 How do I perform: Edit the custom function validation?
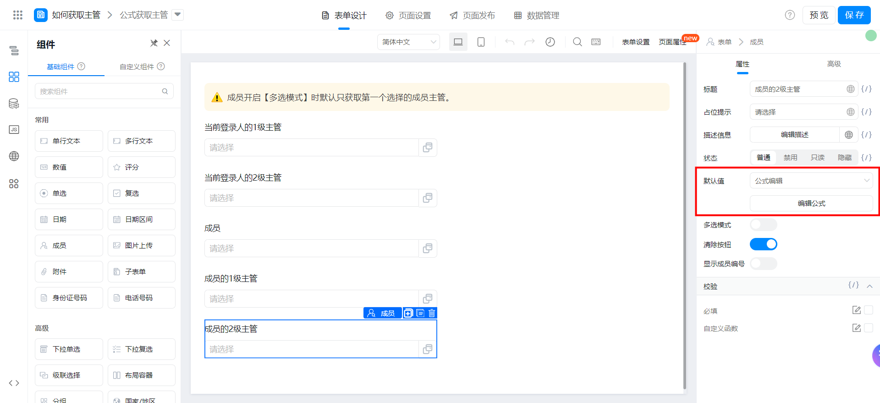coord(857,328)
